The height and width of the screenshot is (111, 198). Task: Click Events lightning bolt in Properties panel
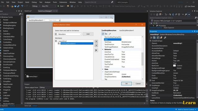161,38
